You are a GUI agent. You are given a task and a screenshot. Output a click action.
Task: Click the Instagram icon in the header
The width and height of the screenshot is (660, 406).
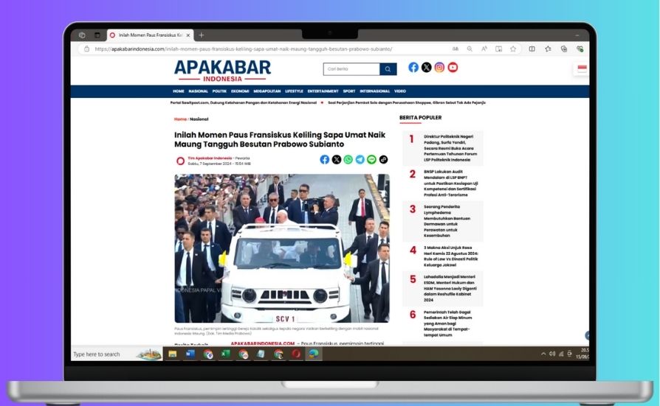(x=439, y=68)
